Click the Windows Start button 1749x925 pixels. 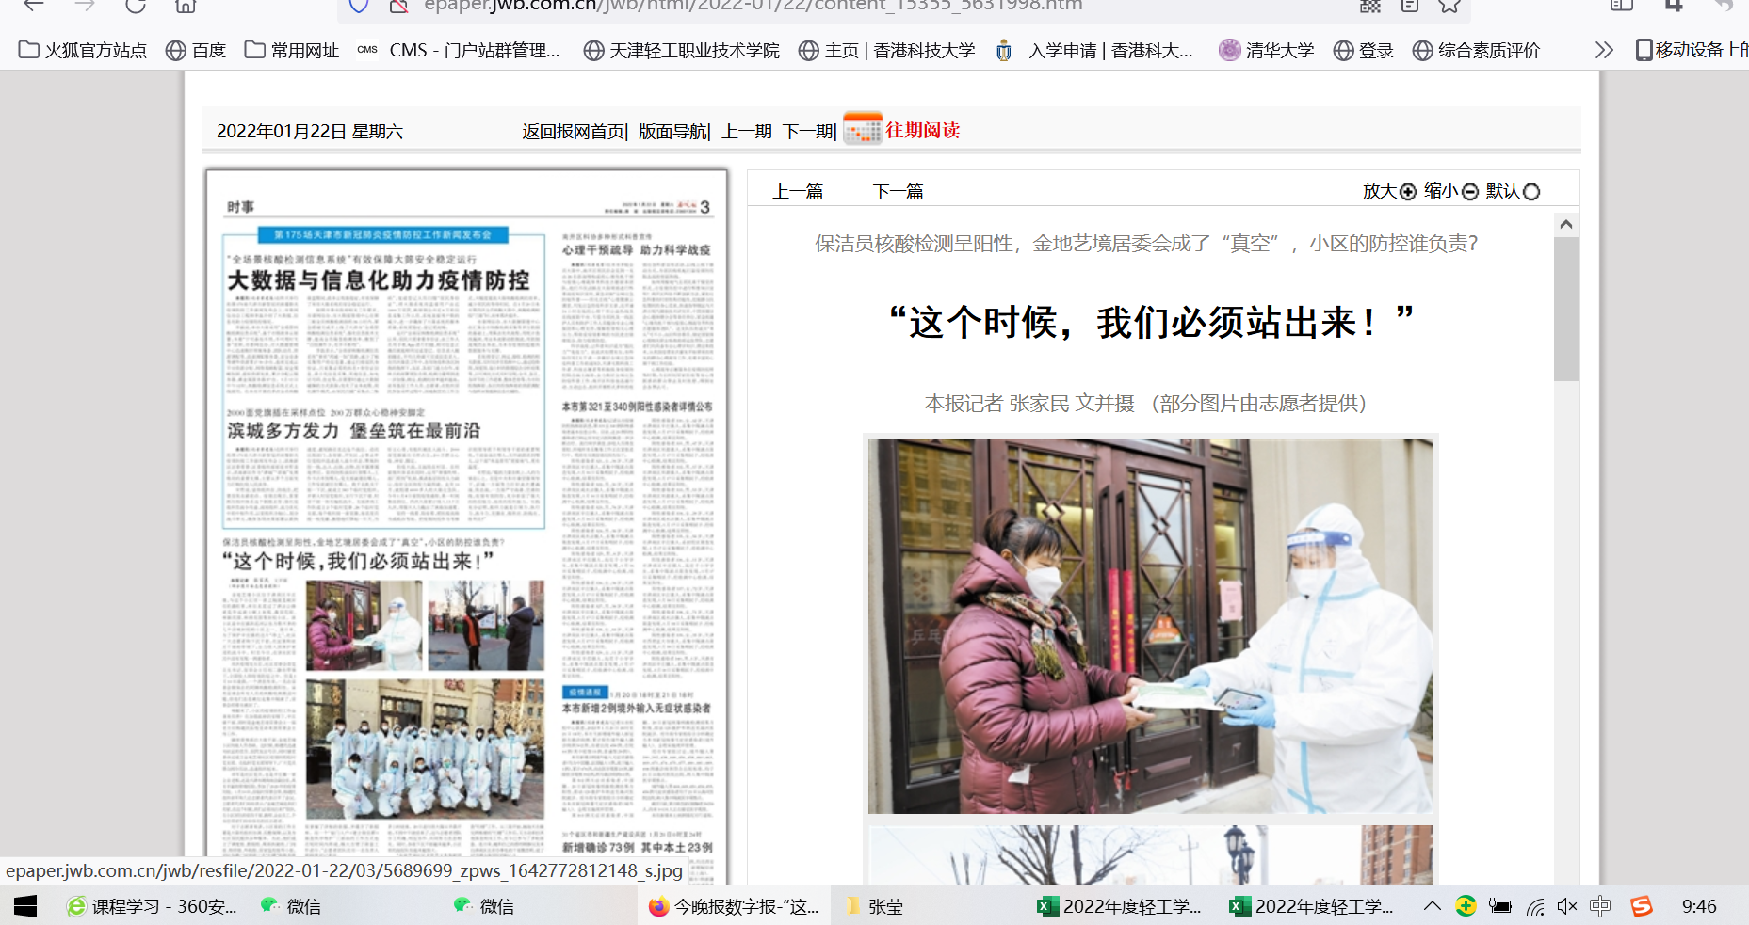point(25,906)
